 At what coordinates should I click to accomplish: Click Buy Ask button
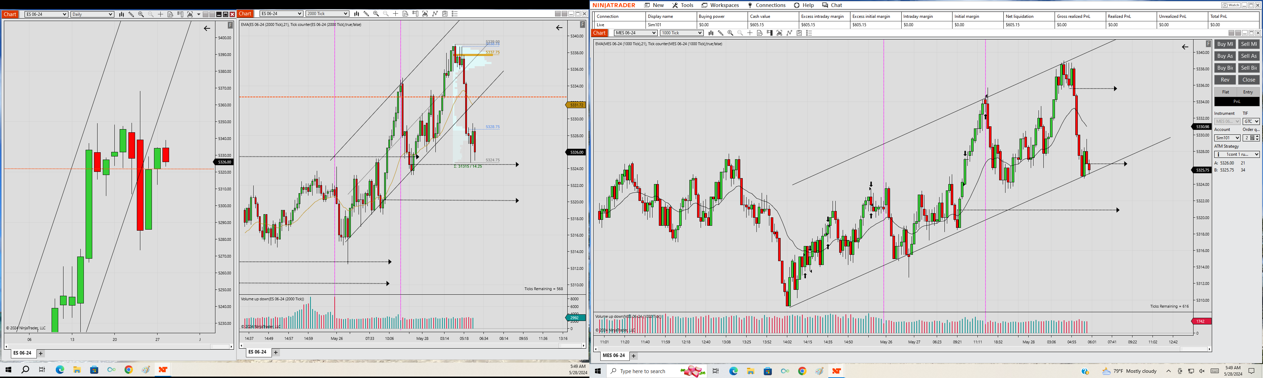(x=1225, y=56)
